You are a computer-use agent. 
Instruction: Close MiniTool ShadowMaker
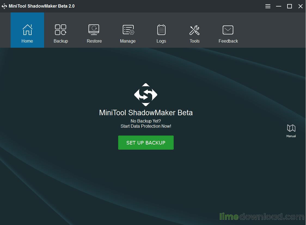(x=300, y=6)
